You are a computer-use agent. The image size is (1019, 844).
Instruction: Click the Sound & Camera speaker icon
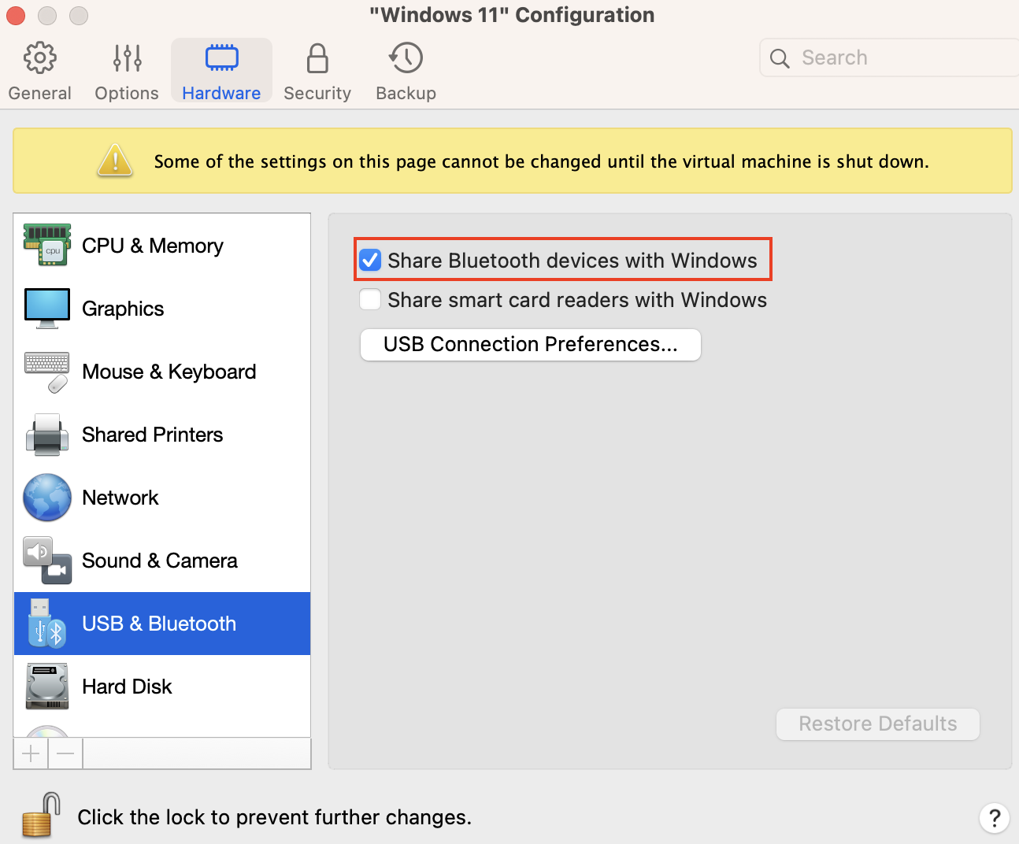[x=47, y=561]
